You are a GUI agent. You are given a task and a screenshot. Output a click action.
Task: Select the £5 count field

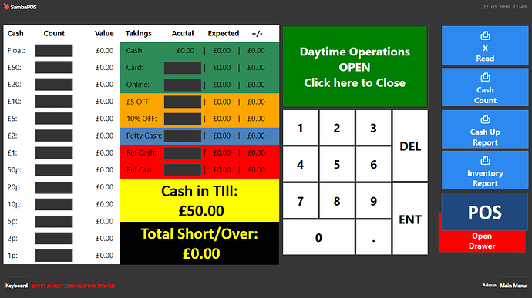coord(54,119)
